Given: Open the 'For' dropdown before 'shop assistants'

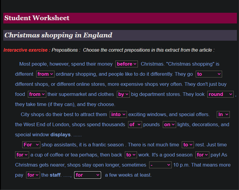Looking at the screenshot, I should point(31,145).
